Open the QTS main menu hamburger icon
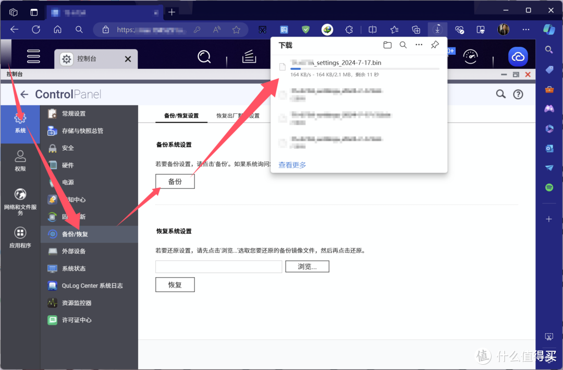This screenshot has width=563, height=370. (x=33, y=56)
